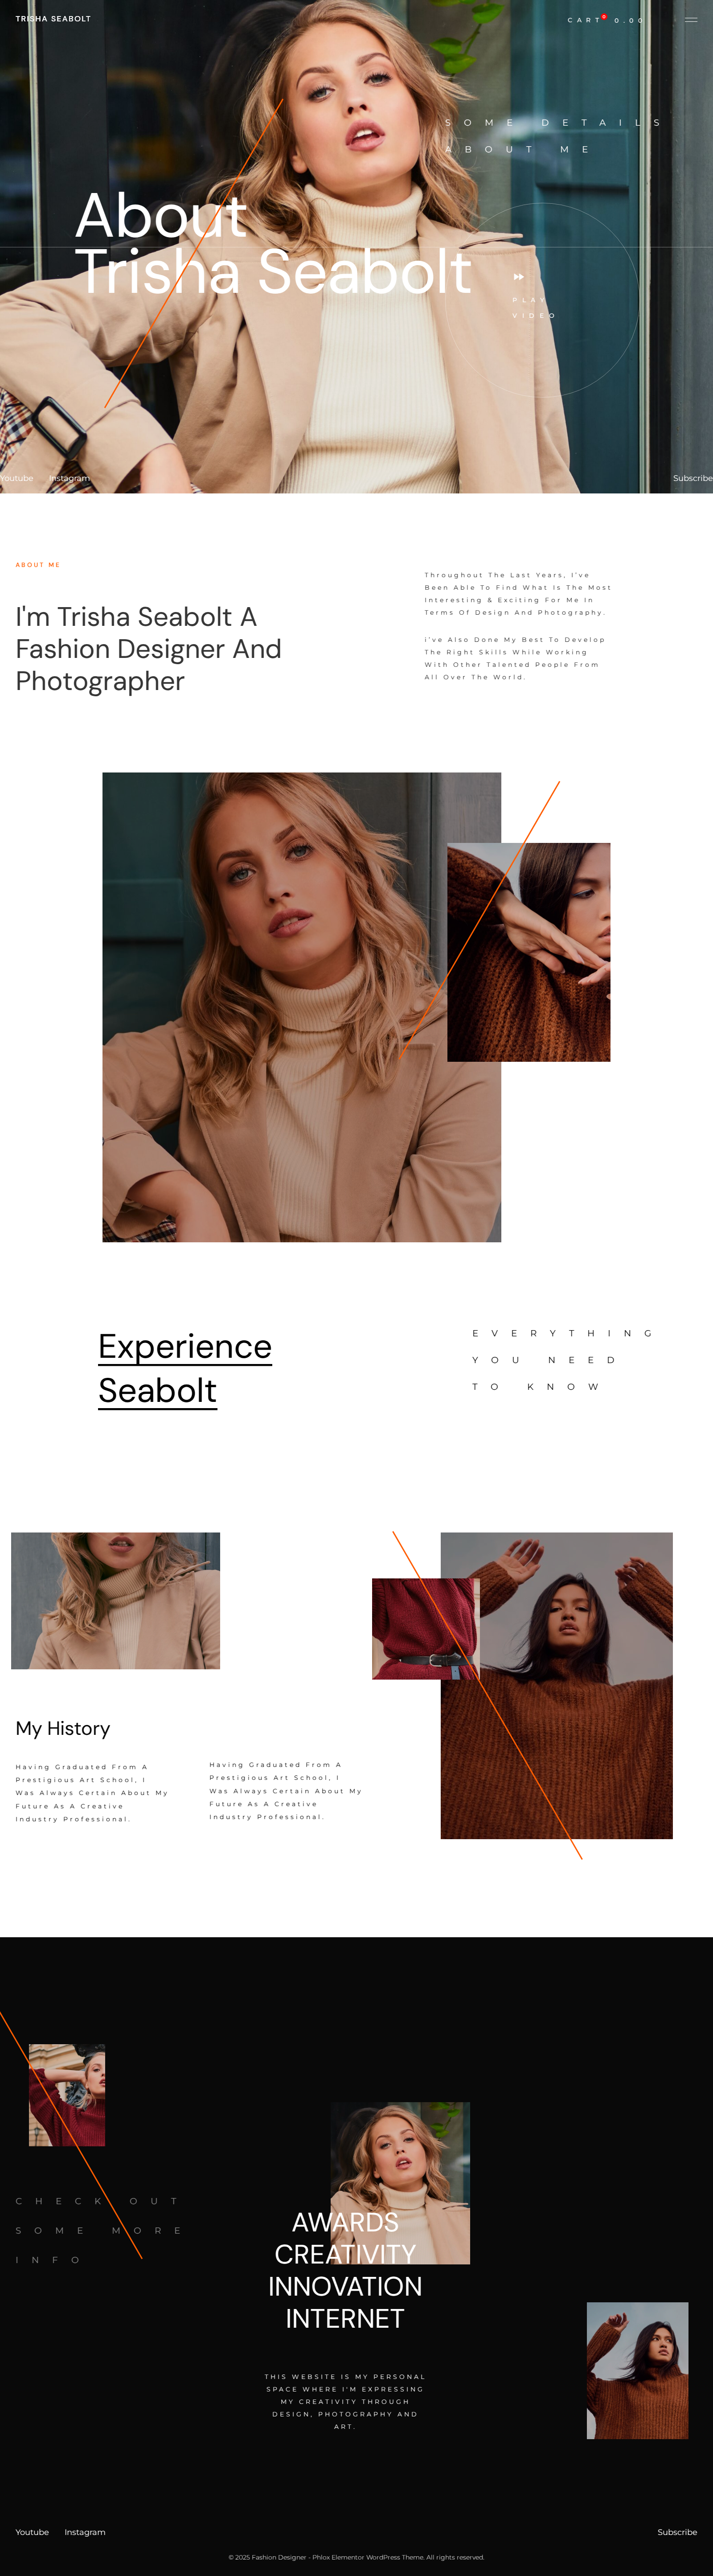This screenshot has height=2576, width=713.
Task: Open the CART 0.00 link
Action: pyautogui.click(x=606, y=20)
